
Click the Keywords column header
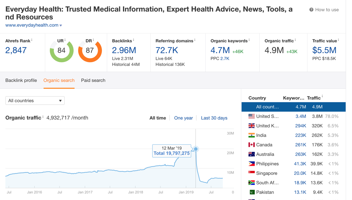point(293,98)
